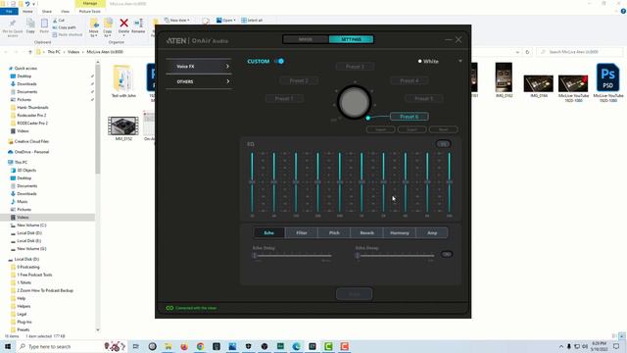Click the Explorer up-one-level arrow
The image size is (627, 353).
[x=30, y=52]
